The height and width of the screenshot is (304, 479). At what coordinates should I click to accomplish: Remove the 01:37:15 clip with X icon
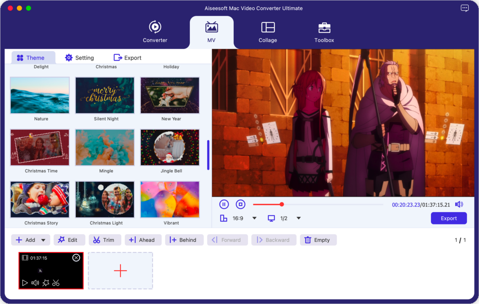tap(76, 257)
